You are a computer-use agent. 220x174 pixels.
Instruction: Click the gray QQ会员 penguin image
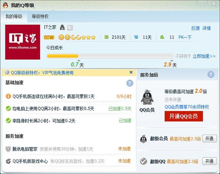[x=147, y=97]
